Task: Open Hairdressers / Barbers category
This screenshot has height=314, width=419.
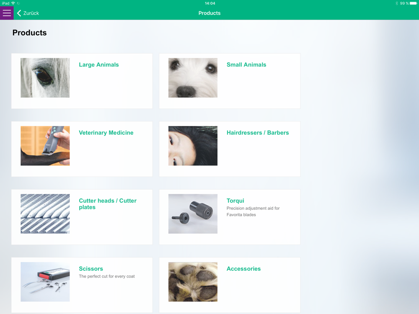Action: 258,133
